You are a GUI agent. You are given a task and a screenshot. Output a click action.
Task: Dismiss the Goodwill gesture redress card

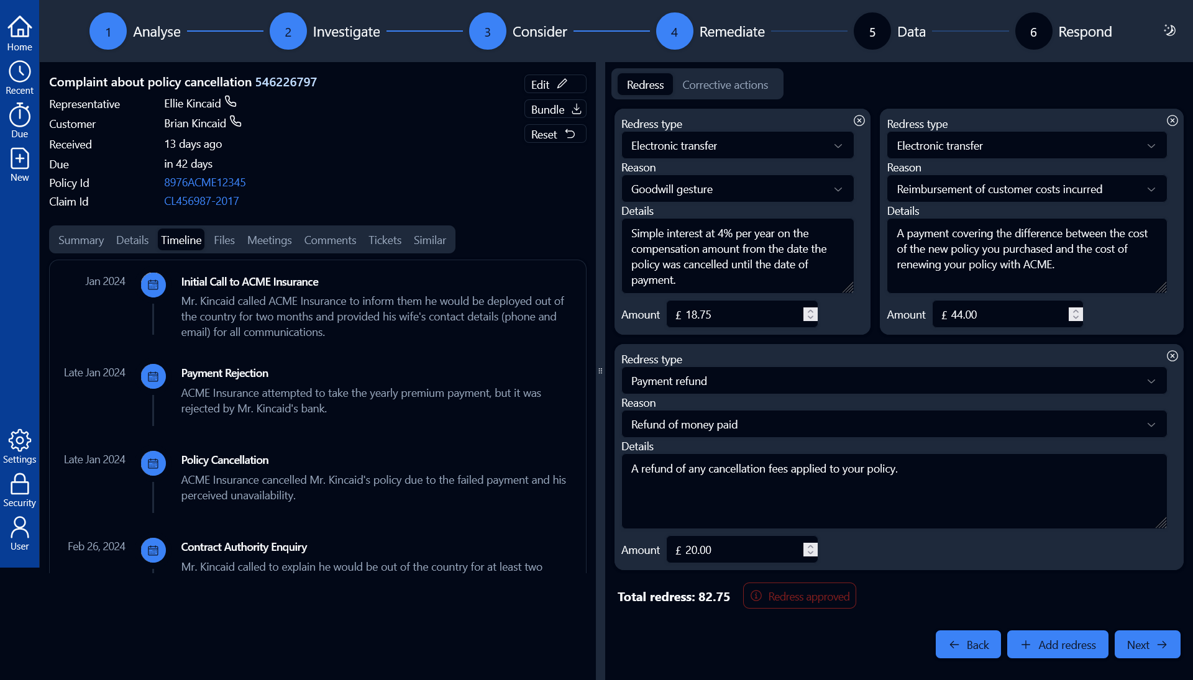(859, 120)
